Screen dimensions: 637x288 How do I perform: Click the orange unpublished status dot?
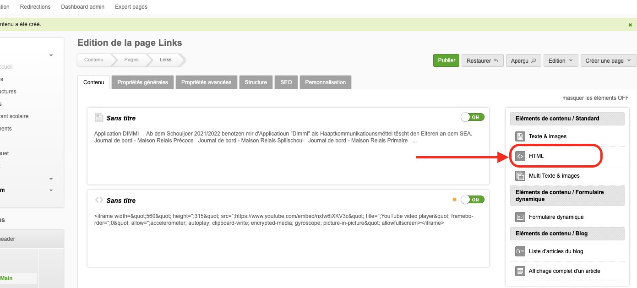click(x=454, y=199)
